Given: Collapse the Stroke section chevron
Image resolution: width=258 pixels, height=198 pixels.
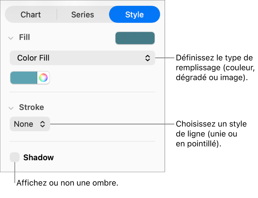Looking at the screenshot, I should (11, 107).
